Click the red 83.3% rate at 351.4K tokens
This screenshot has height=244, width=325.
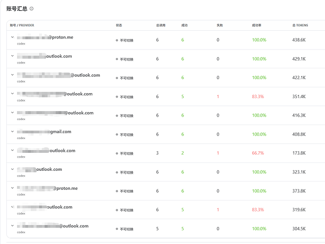click(258, 97)
